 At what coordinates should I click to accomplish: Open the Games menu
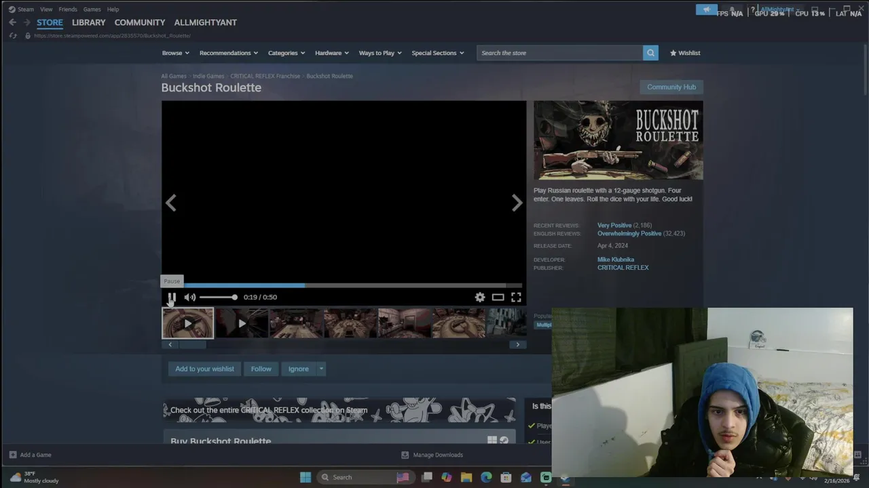(92, 9)
